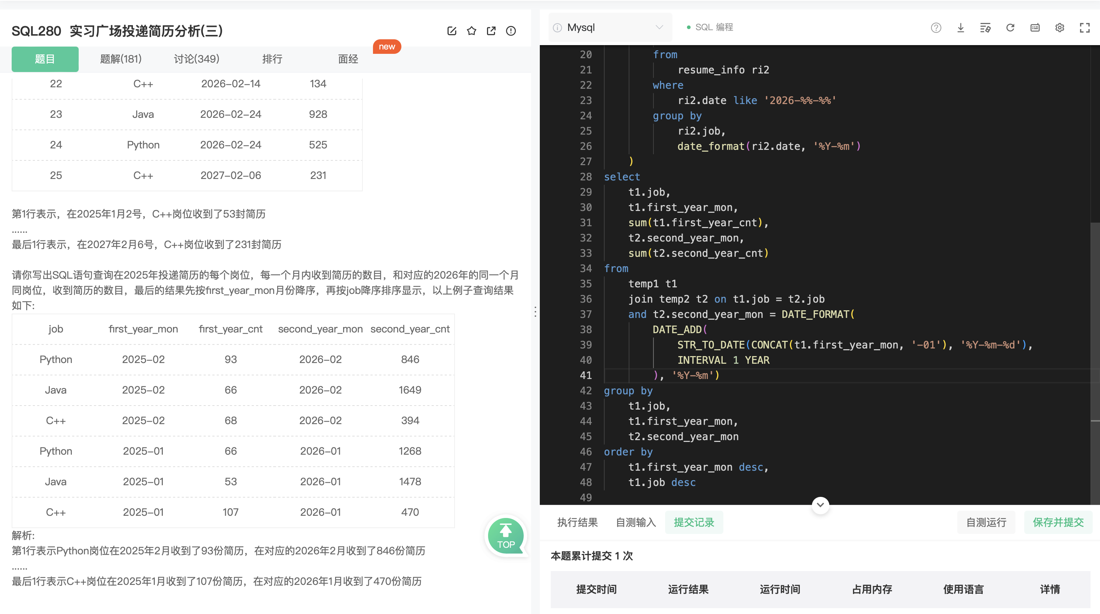This screenshot has width=1100, height=614.
Task: Open the Mysql language dropdown
Action: [610, 28]
